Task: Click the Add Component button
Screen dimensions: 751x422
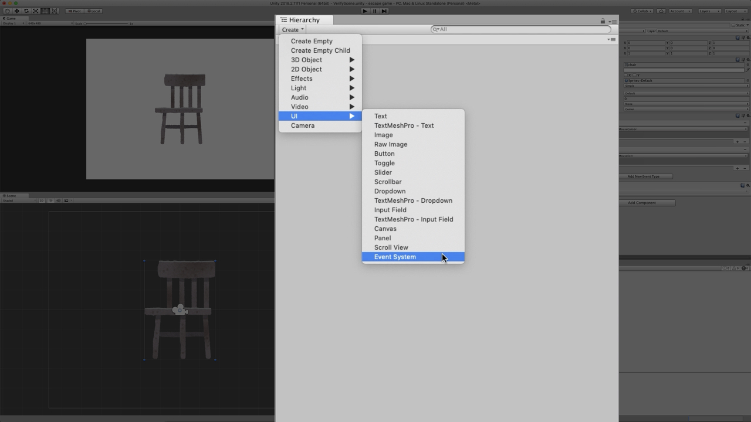Action: tap(641, 203)
